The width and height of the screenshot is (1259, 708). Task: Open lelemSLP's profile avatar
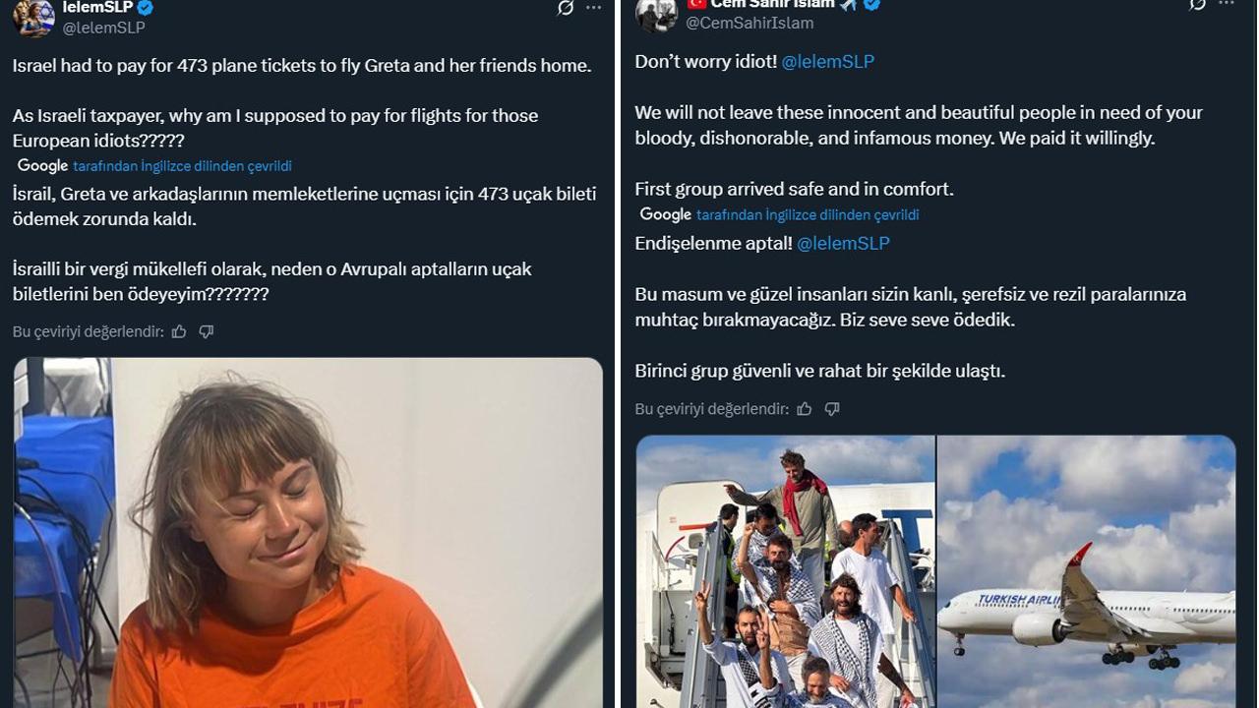[x=33, y=17]
